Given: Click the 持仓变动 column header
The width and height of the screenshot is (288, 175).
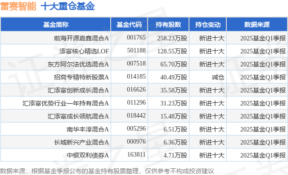Looking at the screenshot, I should 208,25.
